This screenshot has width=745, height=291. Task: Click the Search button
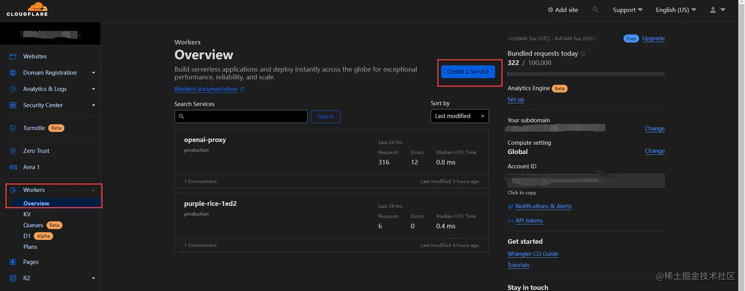tap(325, 116)
